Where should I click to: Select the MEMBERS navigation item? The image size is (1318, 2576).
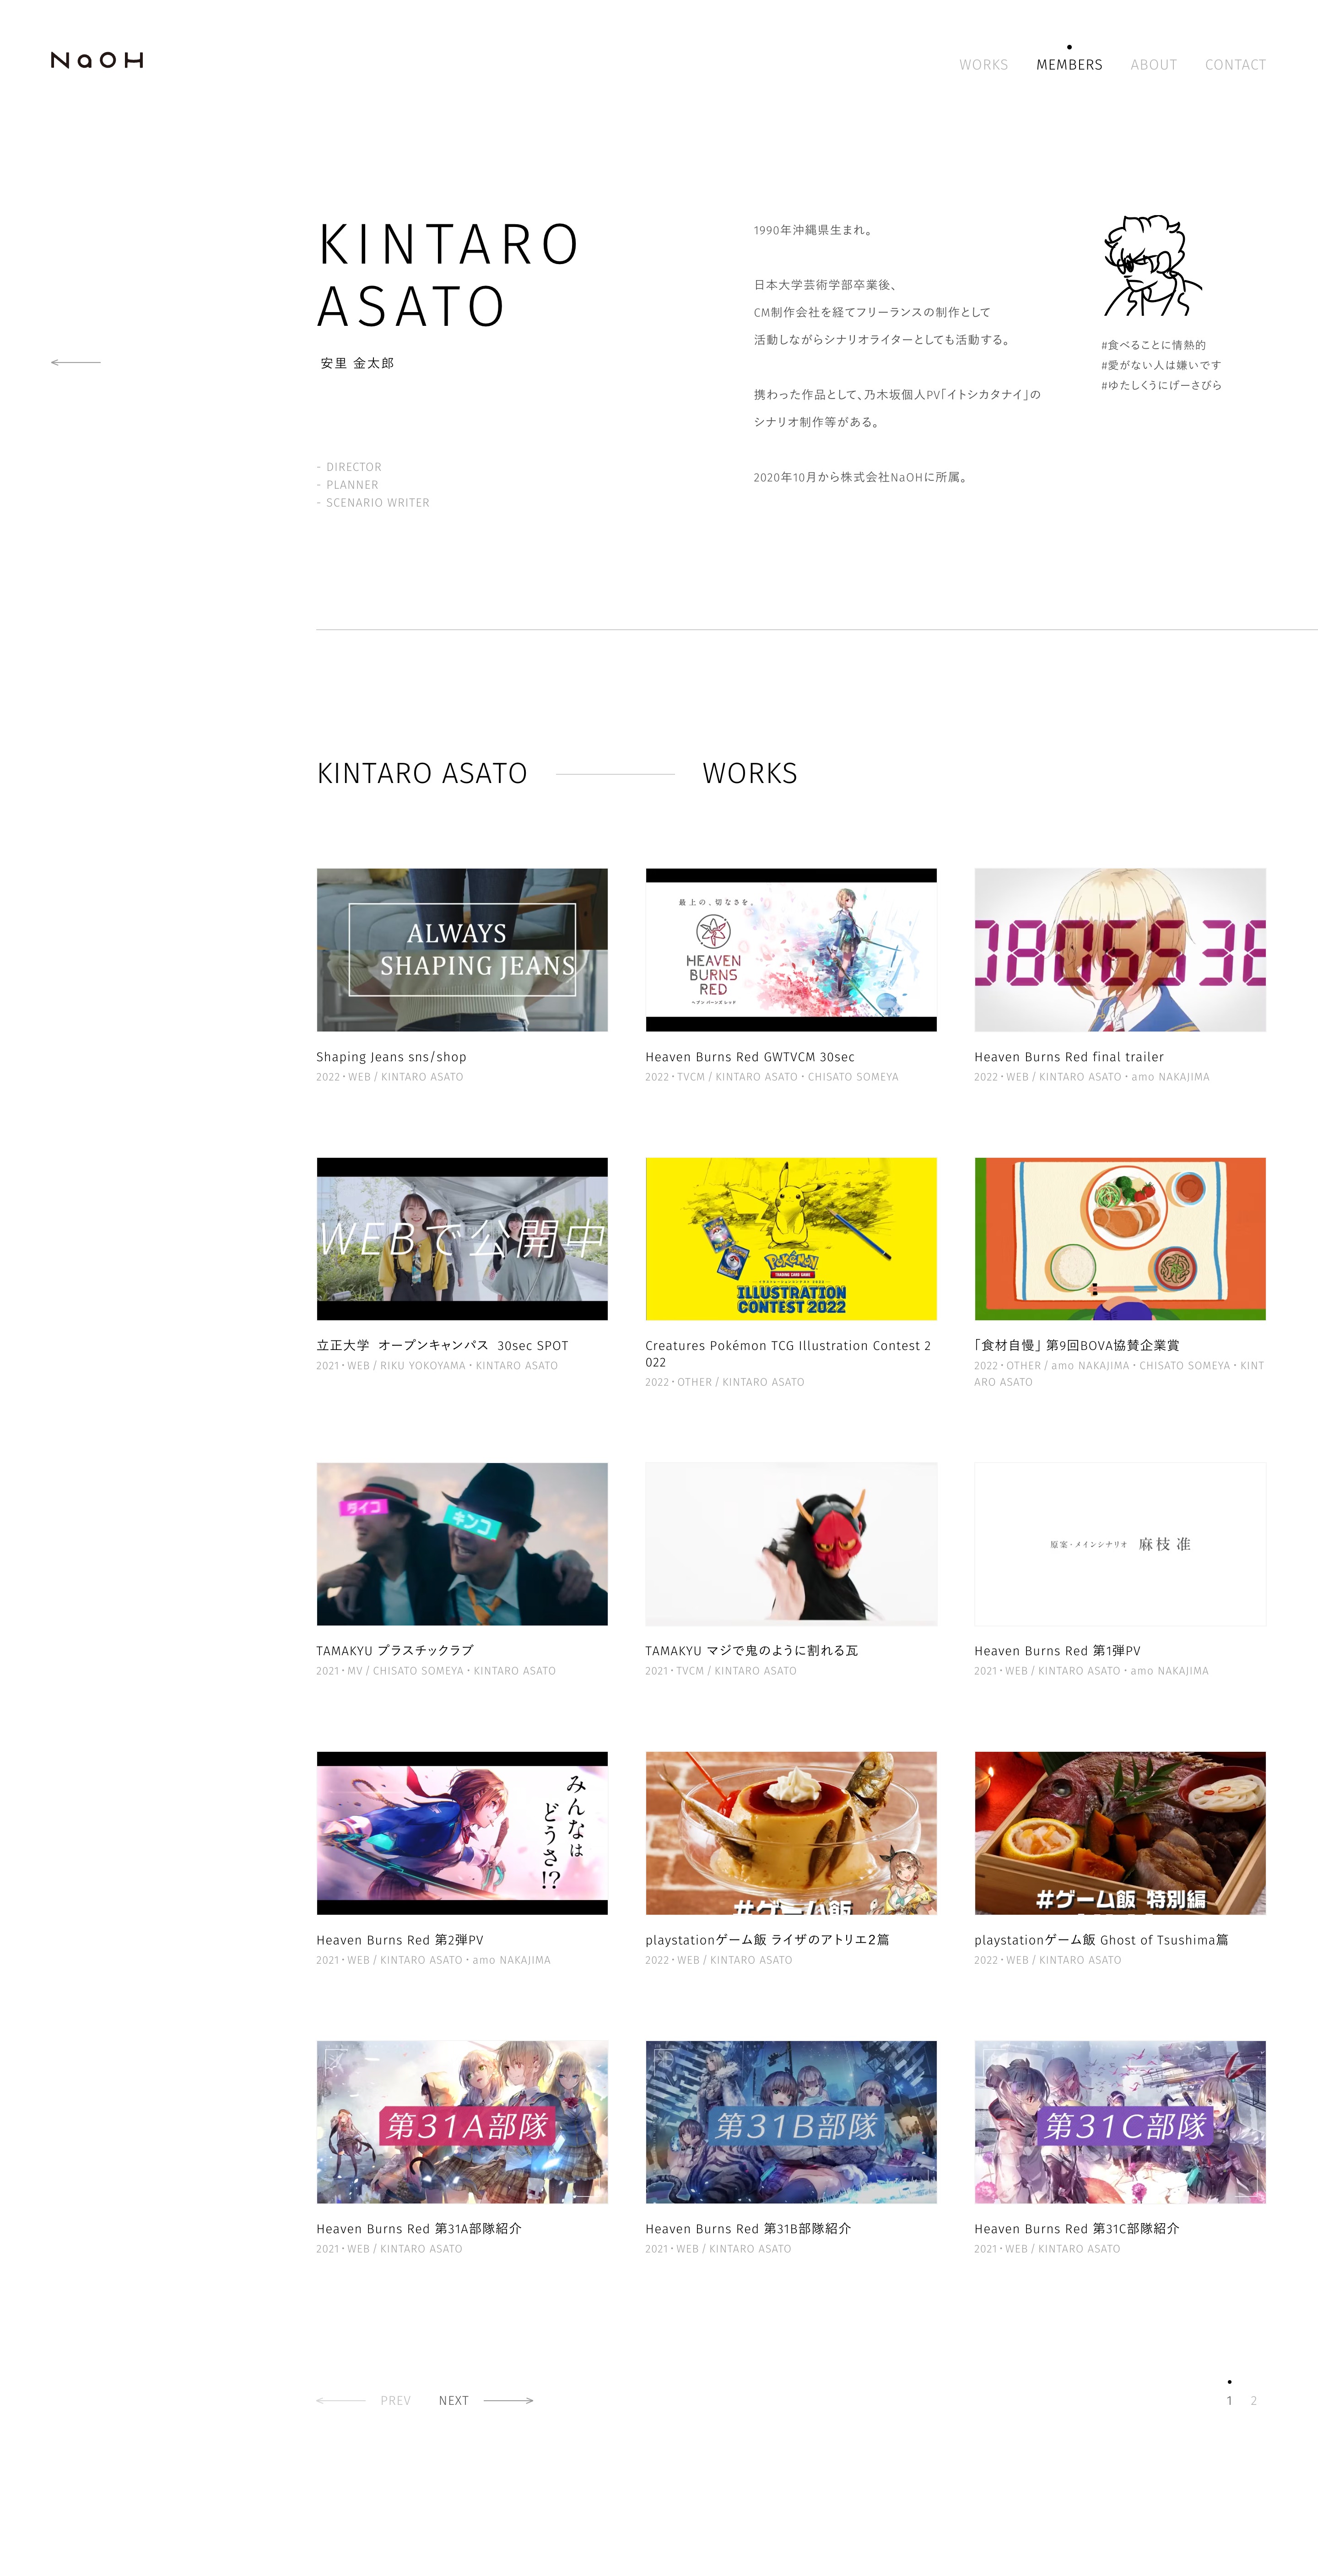tap(1069, 64)
